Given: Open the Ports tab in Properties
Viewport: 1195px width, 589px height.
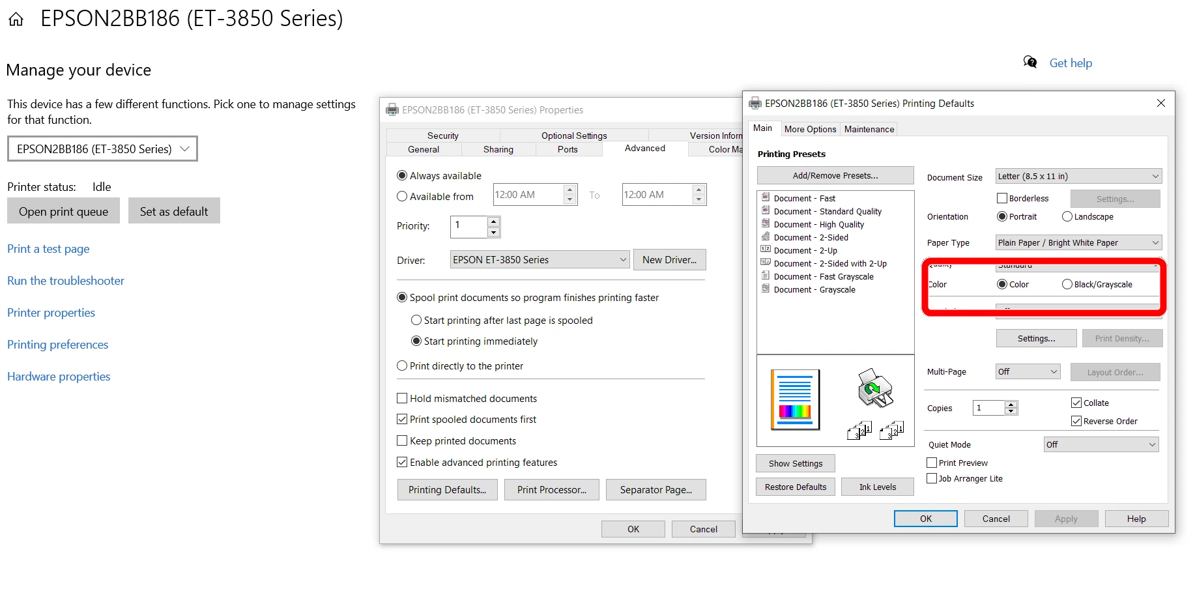Looking at the screenshot, I should [x=568, y=149].
